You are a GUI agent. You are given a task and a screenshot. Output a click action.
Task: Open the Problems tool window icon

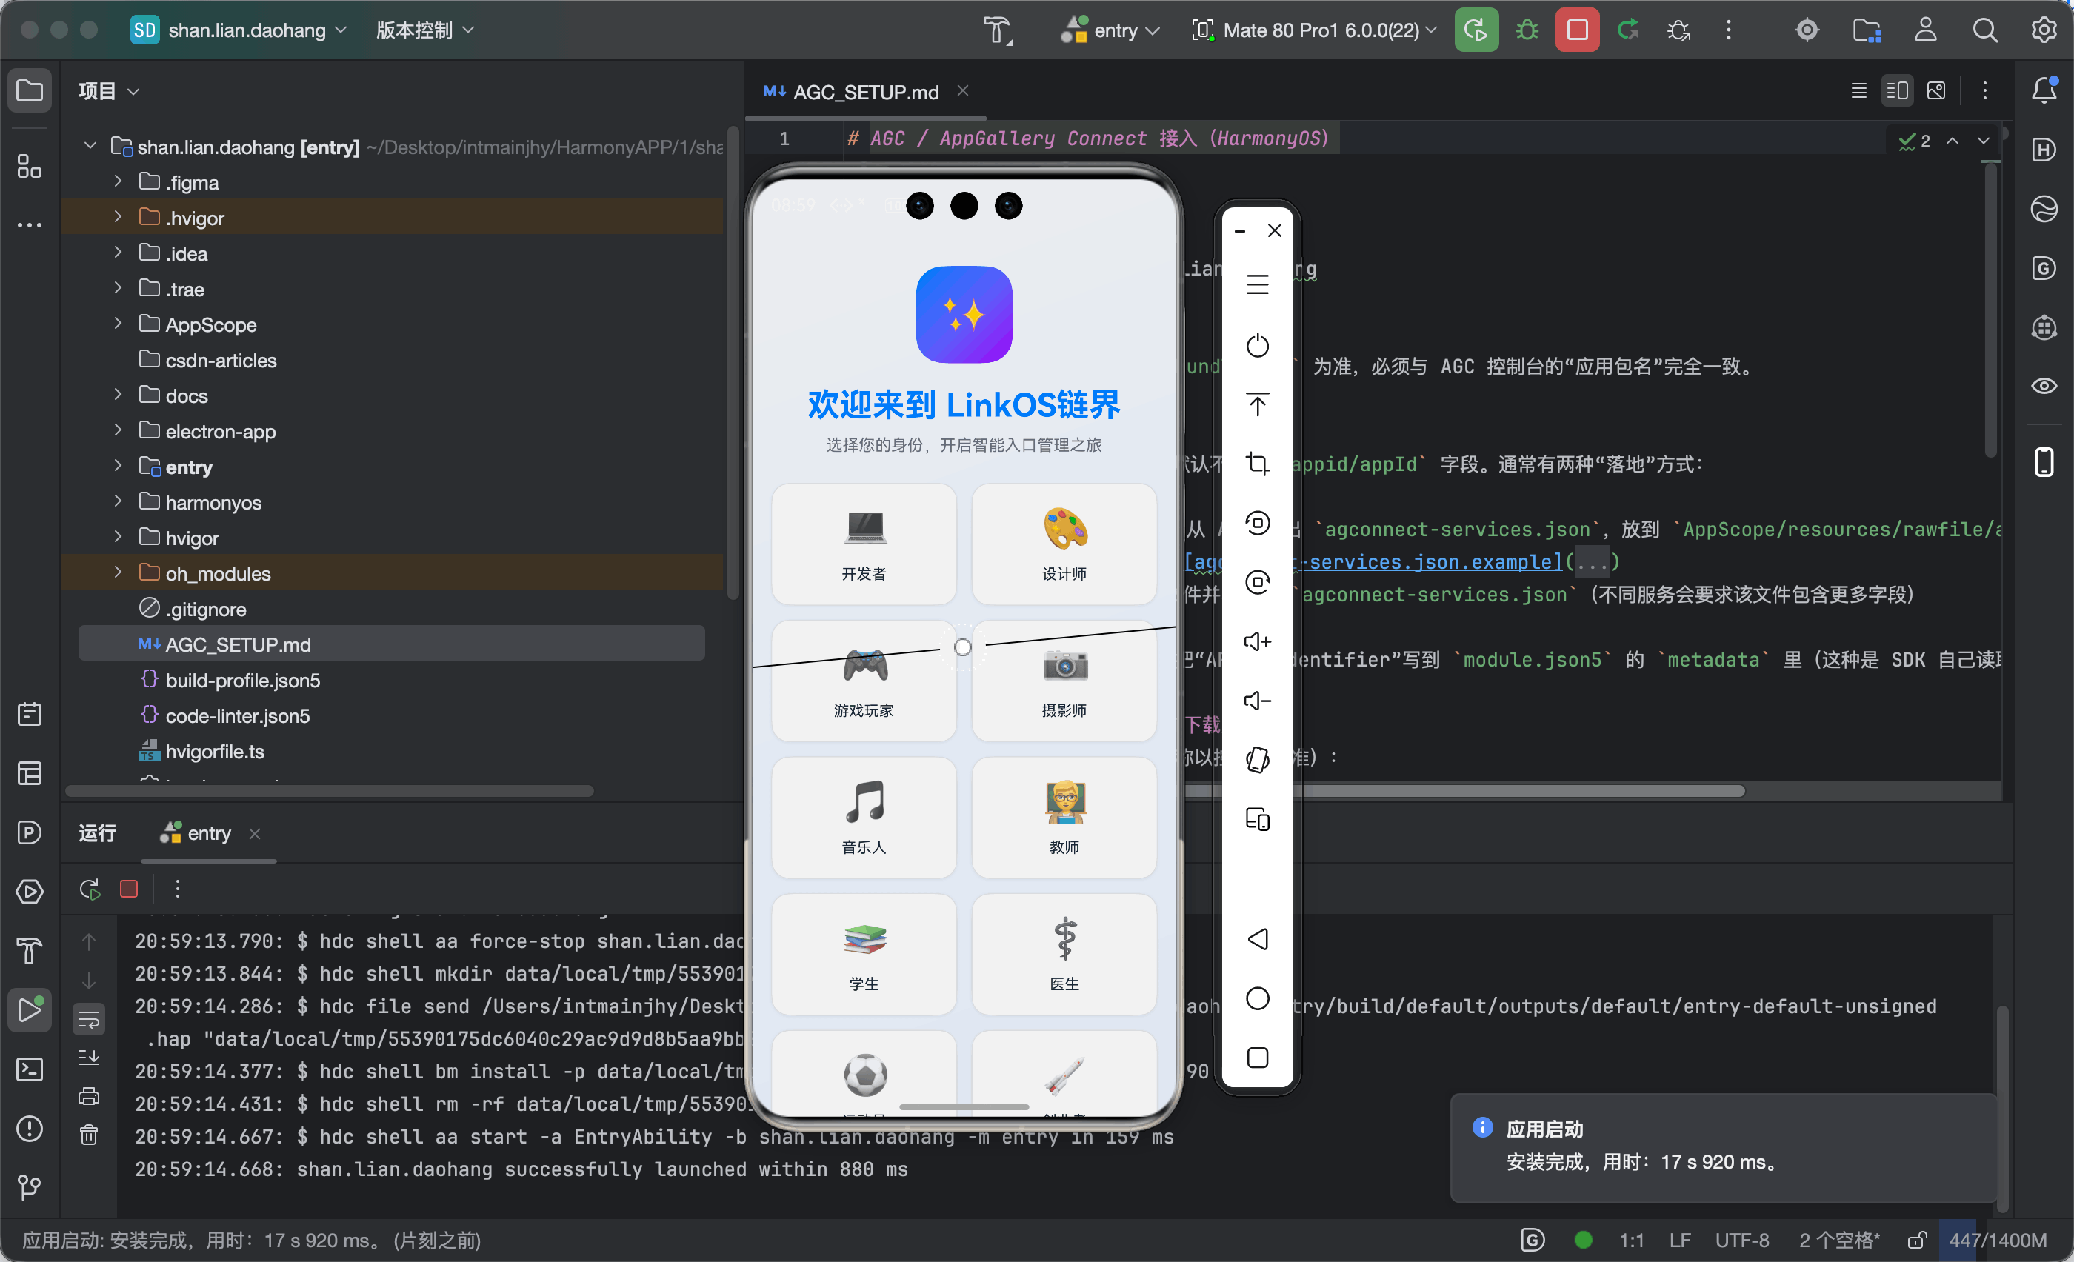coord(30,1128)
